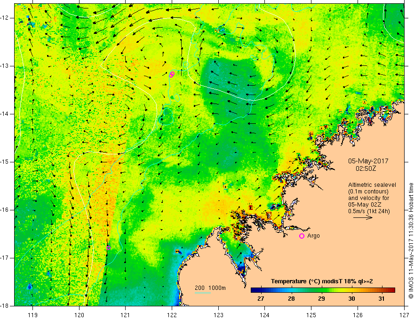This screenshot has width=414, height=320.
Task: Click the colorbar tick label '31'
Action: point(382,299)
